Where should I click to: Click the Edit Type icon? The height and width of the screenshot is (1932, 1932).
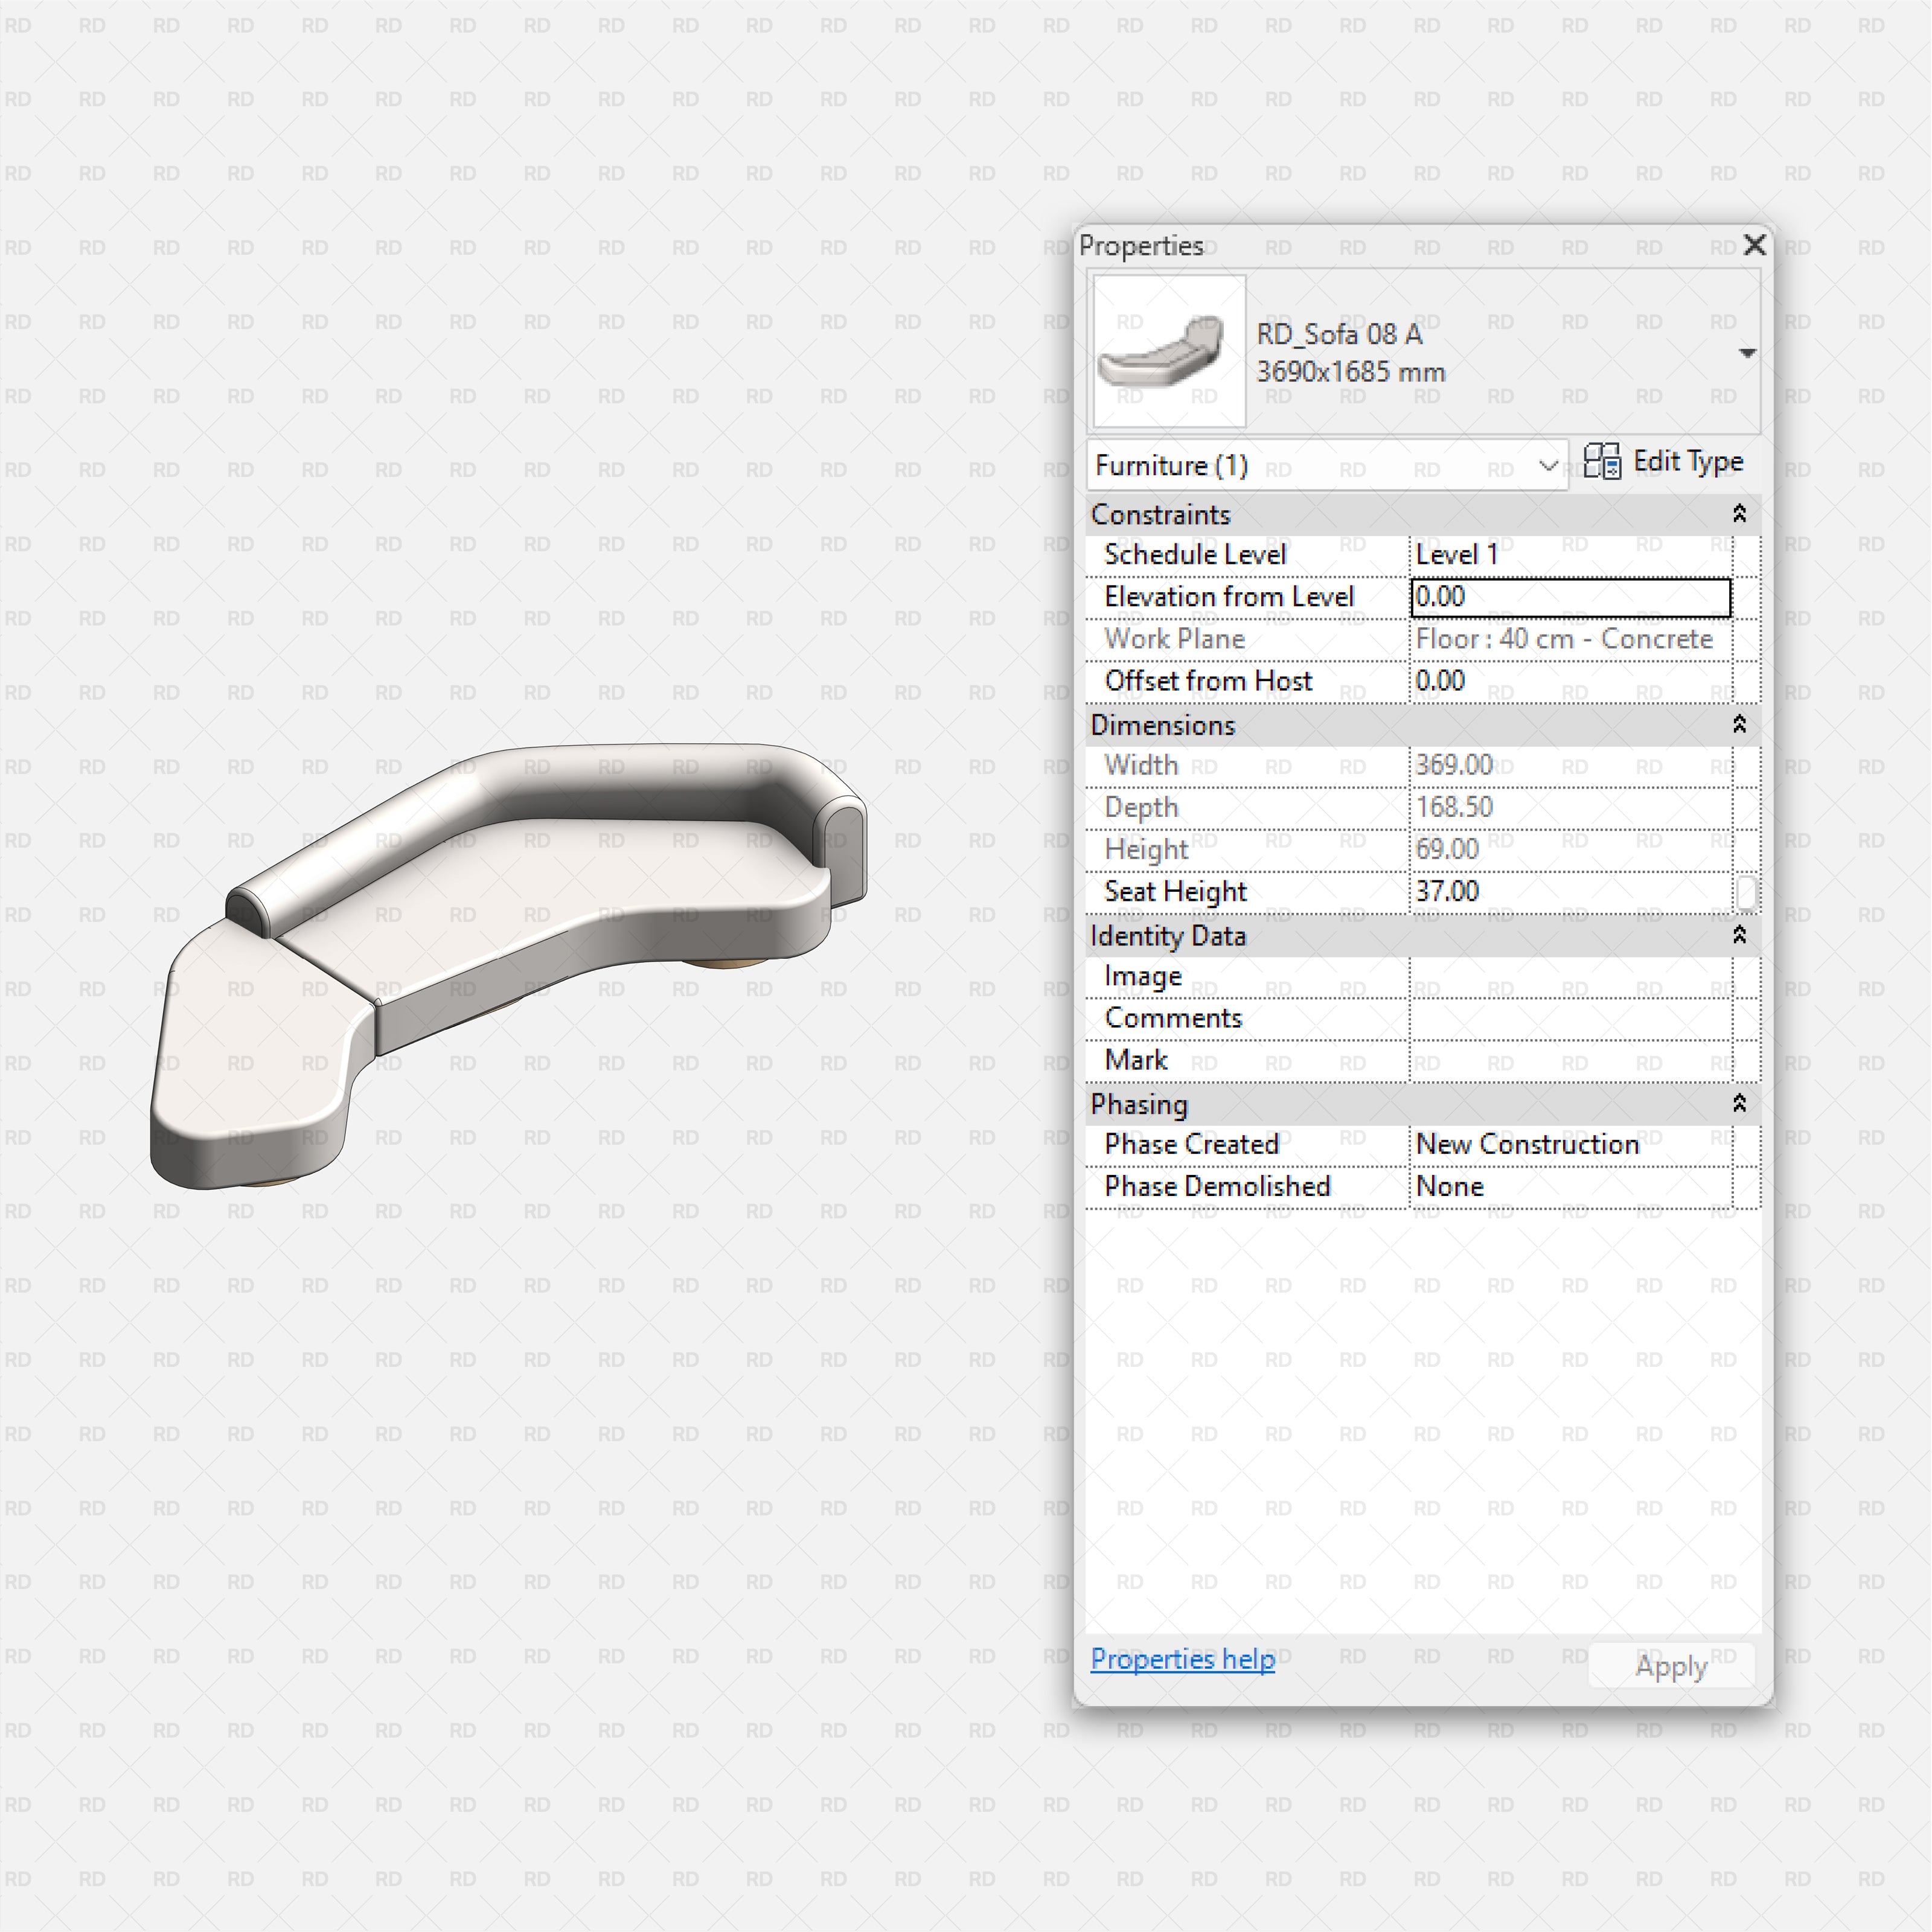point(1602,462)
